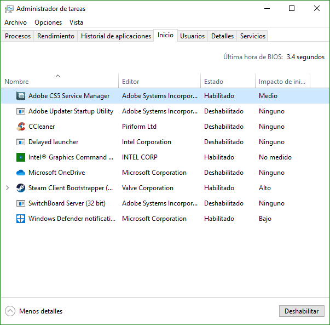Image resolution: width=330 pixels, height=325 pixels.
Task: Click Adobe Systems editor in SwitchBoard row
Action: pos(160,203)
